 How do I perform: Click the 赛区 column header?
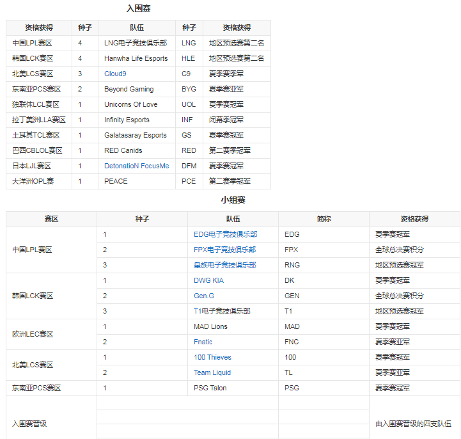coord(51,219)
